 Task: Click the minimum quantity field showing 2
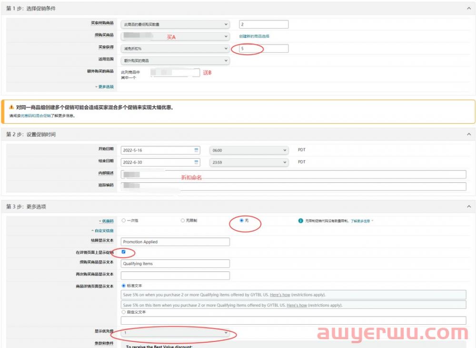[x=264, y=24]
